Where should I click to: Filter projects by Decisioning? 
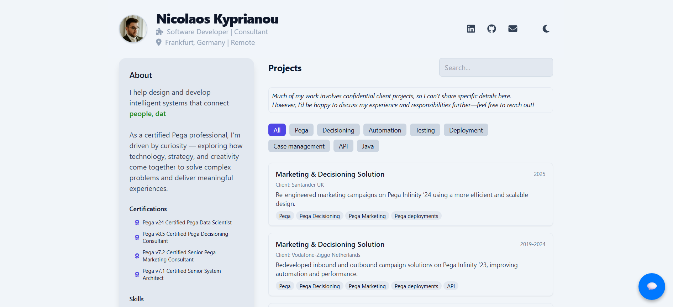(x=338, y=130)
